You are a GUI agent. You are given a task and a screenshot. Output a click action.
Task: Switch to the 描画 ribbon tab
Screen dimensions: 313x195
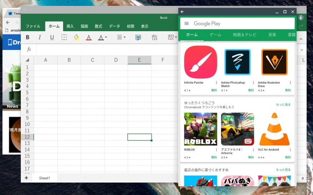tap(84, 26)
